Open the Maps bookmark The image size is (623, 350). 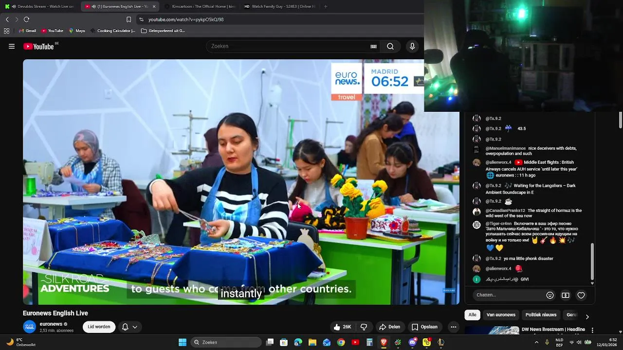(77, 31)
